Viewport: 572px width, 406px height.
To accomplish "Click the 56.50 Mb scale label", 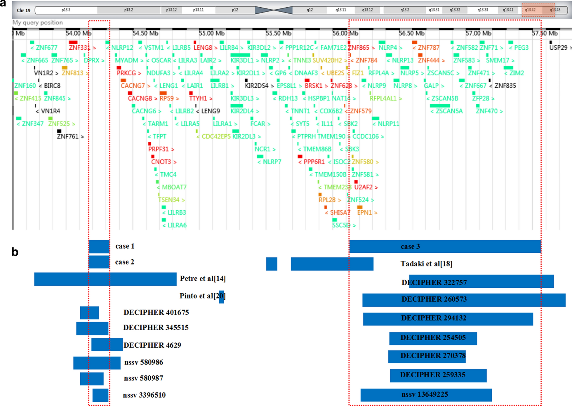I will tap(412, 33).
